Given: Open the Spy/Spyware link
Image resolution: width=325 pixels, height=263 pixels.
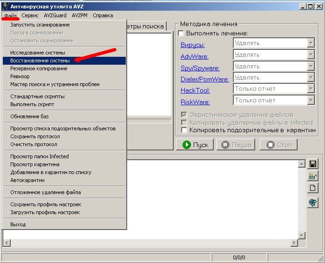Looking at the screenshot, I should 200,68.
